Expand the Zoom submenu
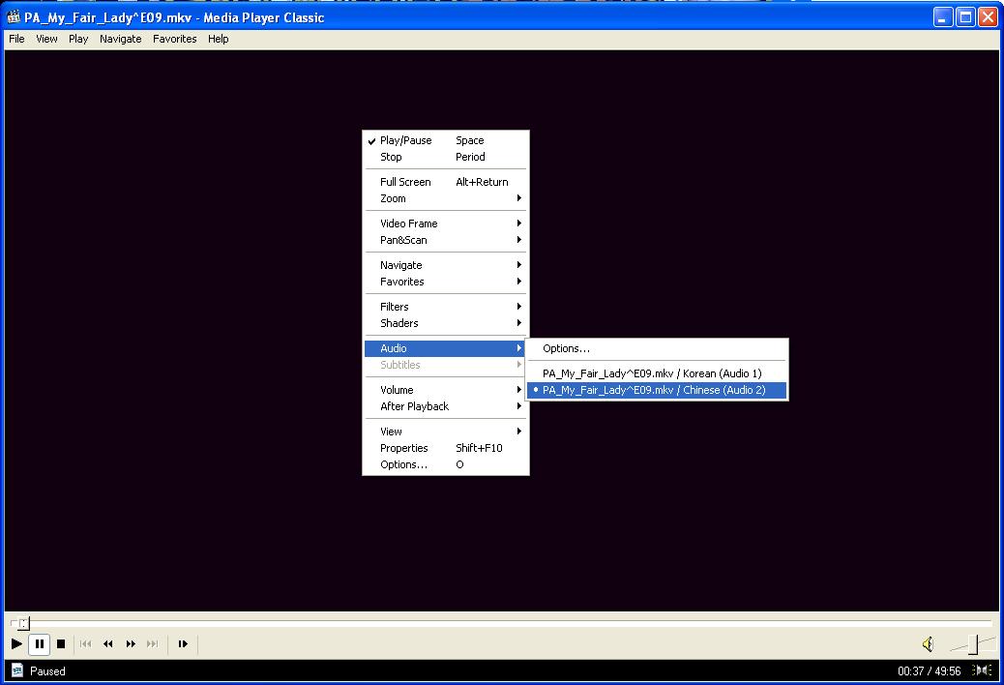Screen dimensions: 1004x685 [446, 198]
